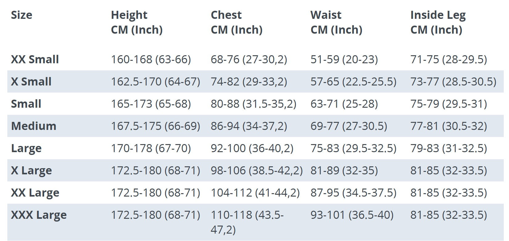
Task: Select the Medium size row label
Action: 34,126
